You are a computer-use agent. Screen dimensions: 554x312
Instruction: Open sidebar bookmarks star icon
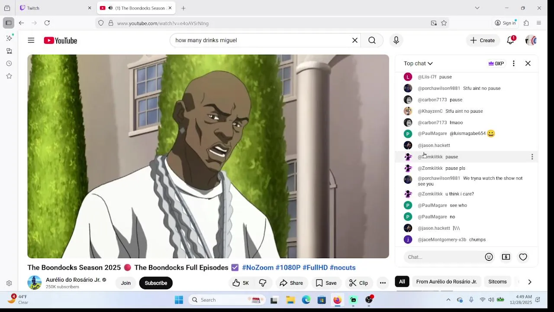pos(9,76)
